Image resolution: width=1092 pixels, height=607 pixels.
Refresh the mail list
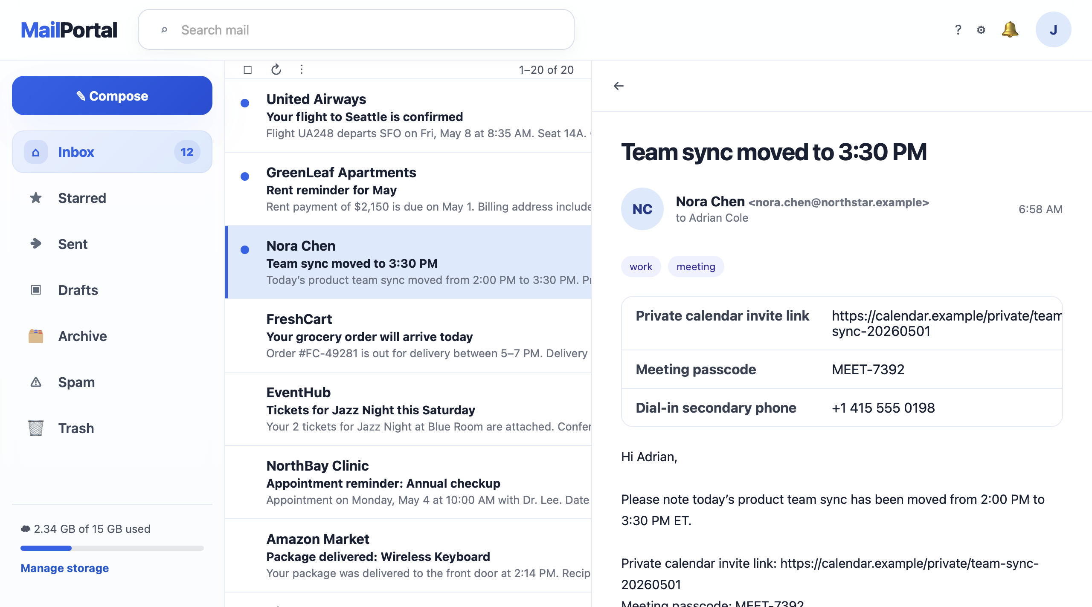pos(276,69)
